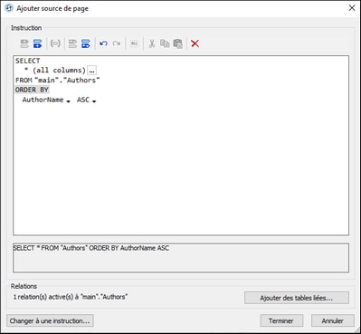Click the grey insert-condition icon after parentheses
361x334 pixels.
(72, 43)
